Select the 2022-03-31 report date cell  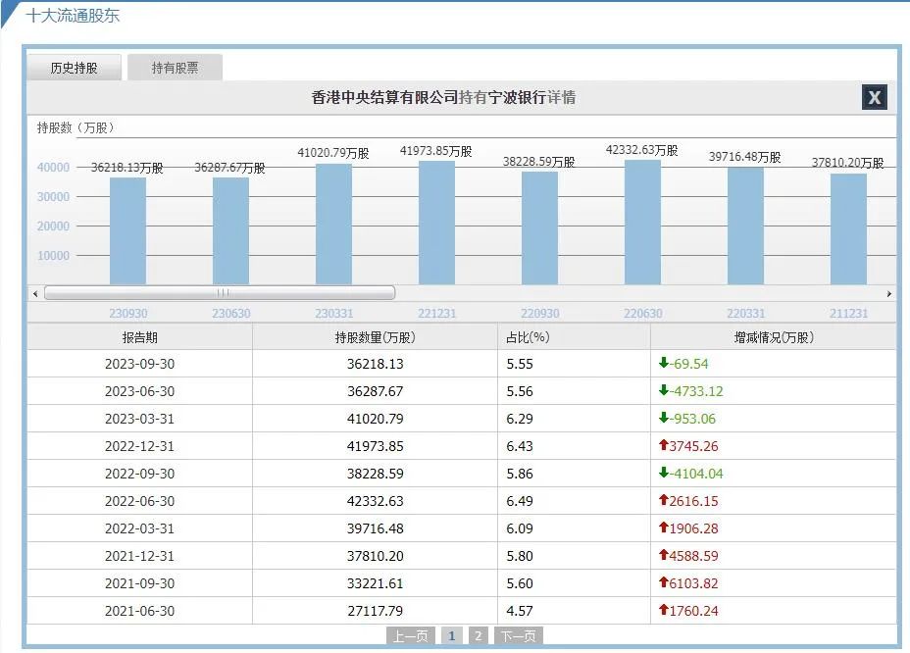[140, 528]
